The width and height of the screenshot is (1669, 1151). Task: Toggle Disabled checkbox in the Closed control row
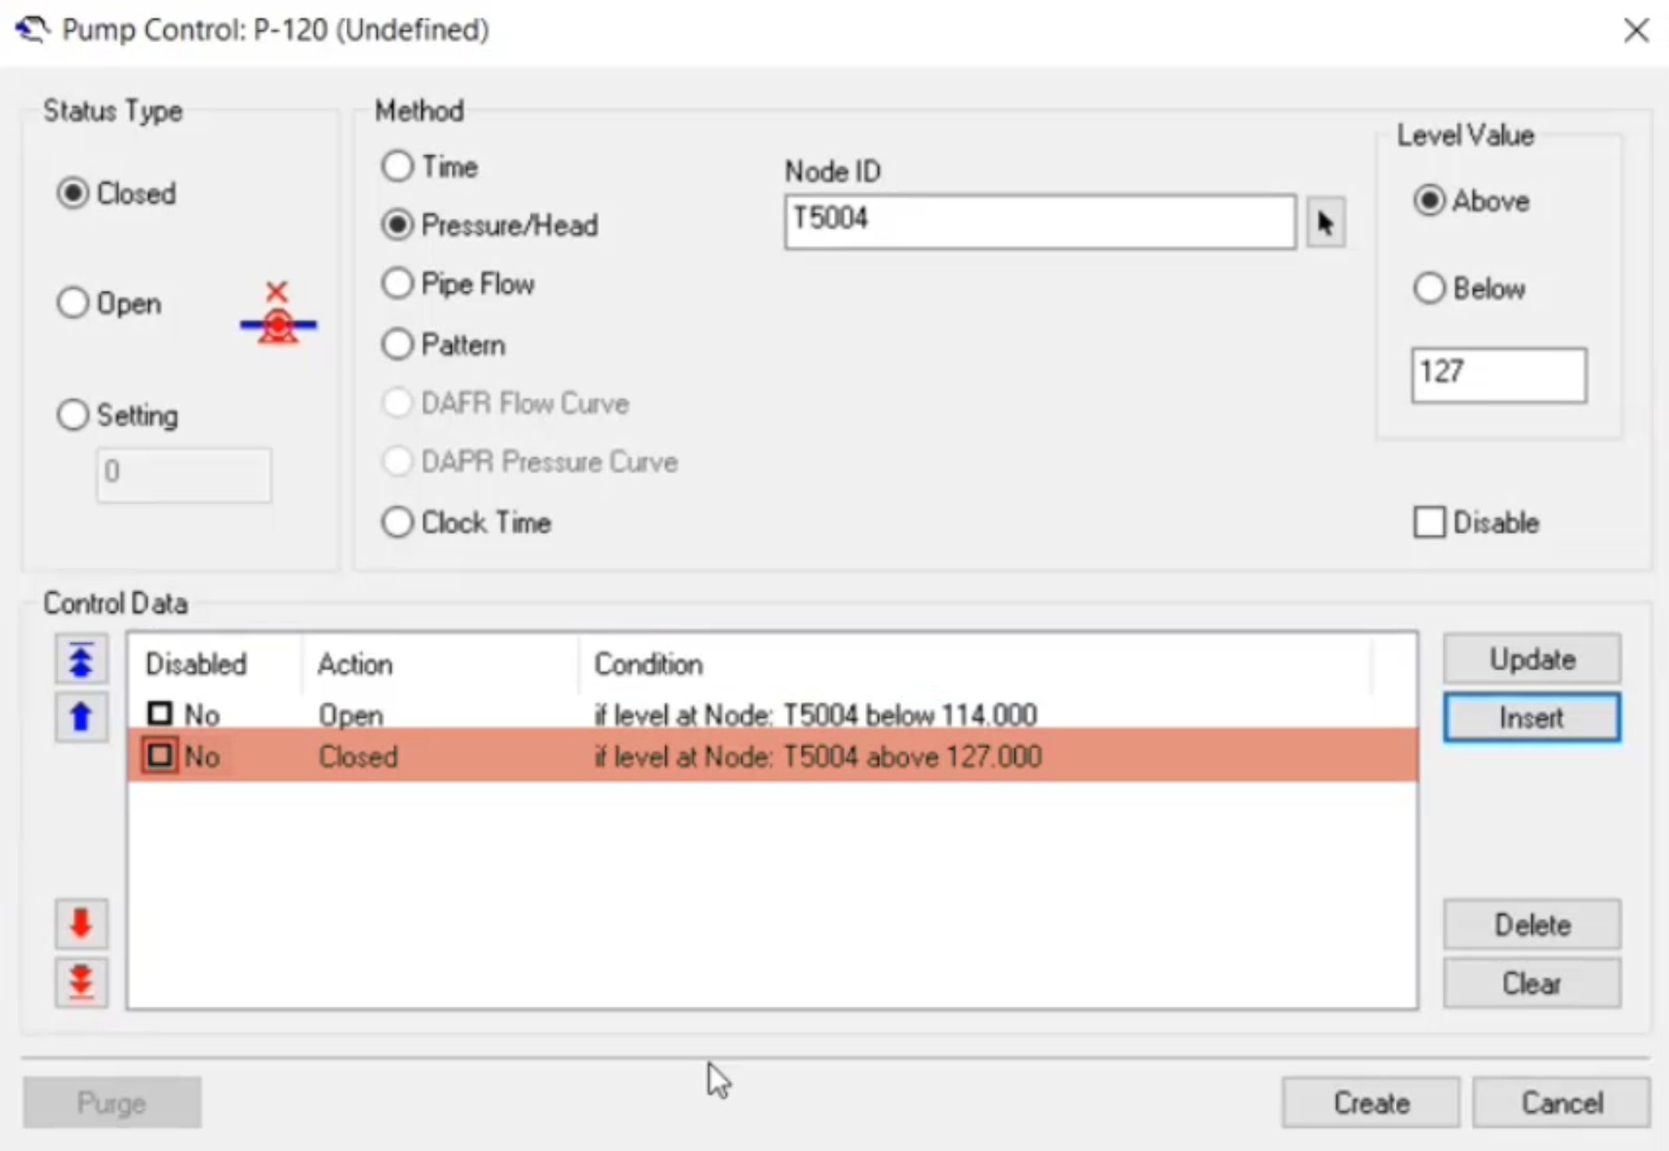[x=160, y=755]
